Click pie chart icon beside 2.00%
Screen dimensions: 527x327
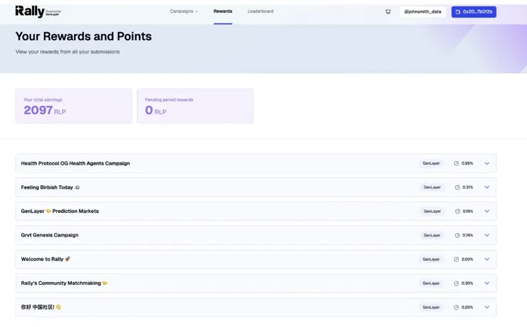coord(456,259)
